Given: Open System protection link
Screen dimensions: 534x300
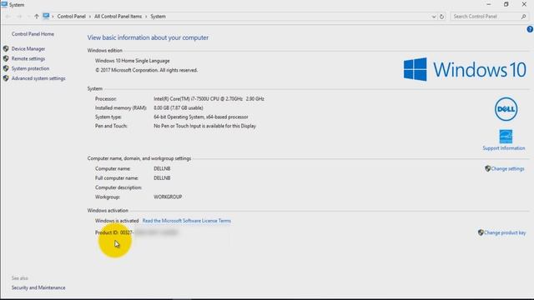Looking at the screenshot, I should (30, 68).
